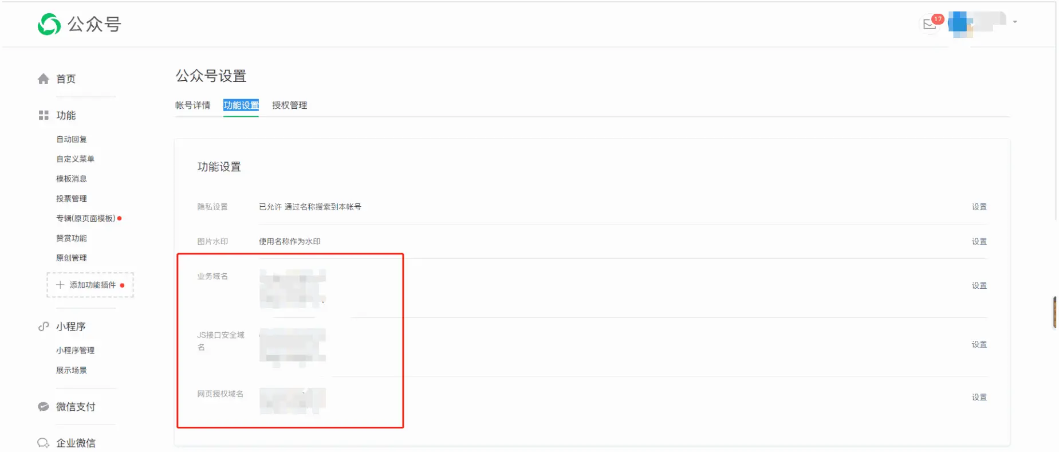Click 设置 for JS接口安全域名 row

point(979,344)
